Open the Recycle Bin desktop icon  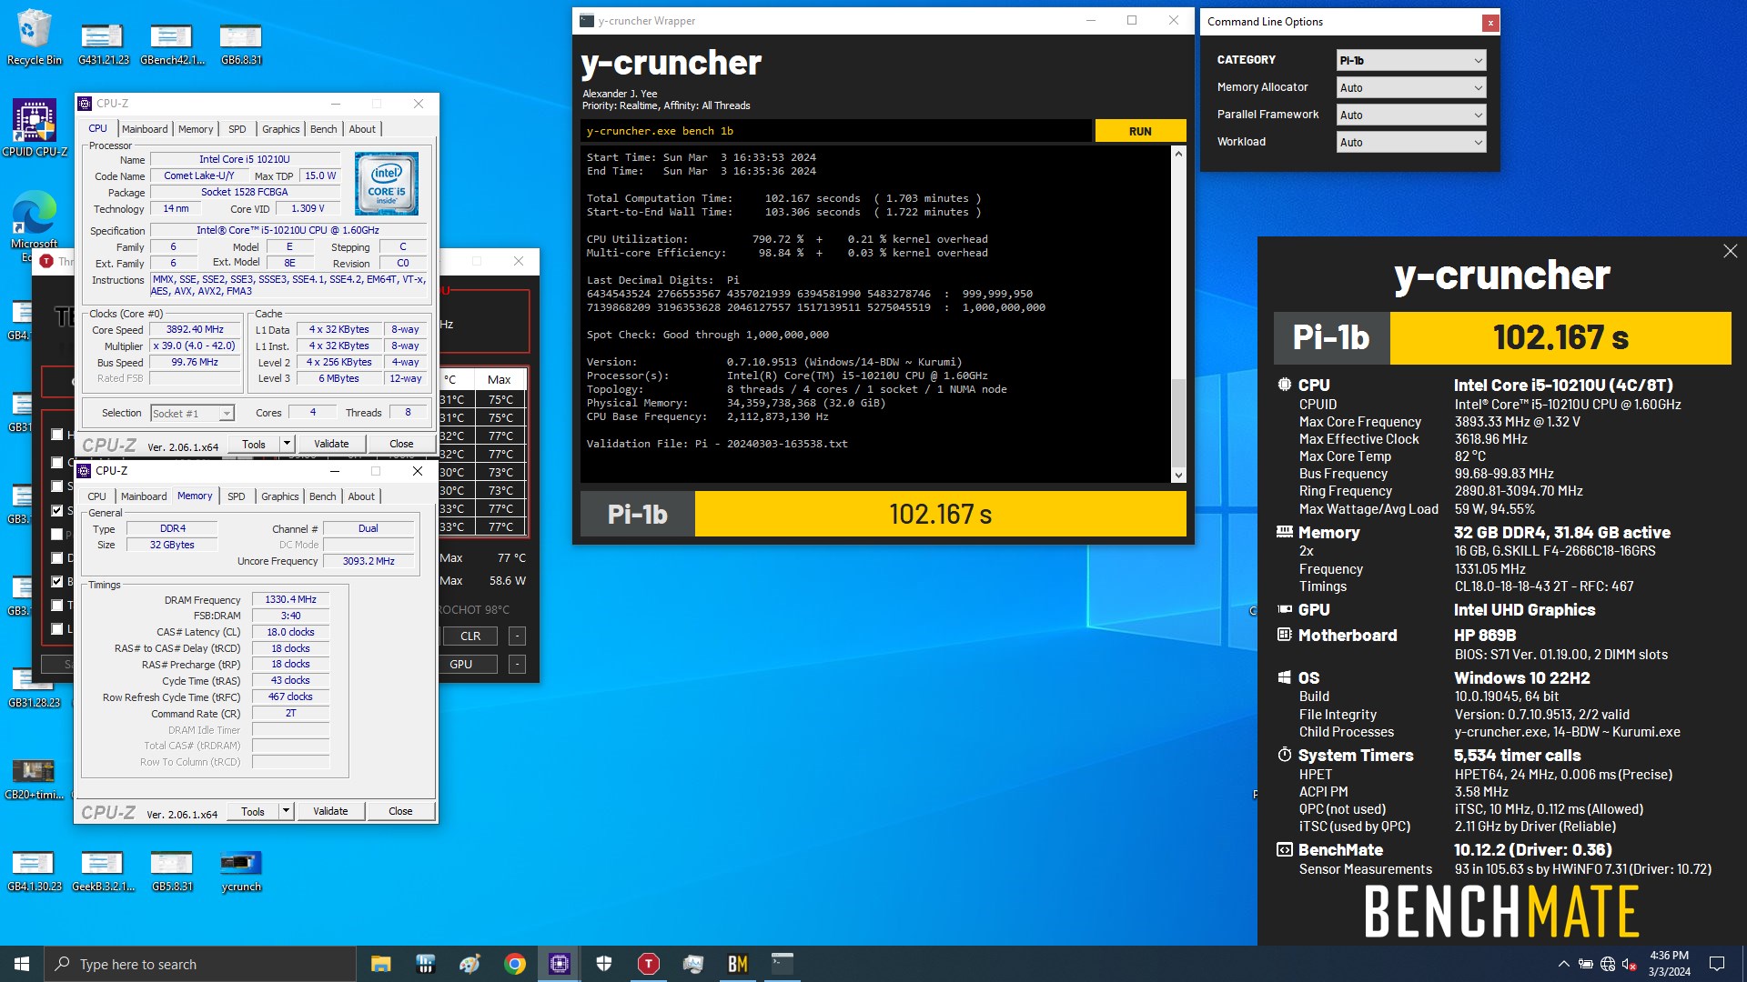35,36
